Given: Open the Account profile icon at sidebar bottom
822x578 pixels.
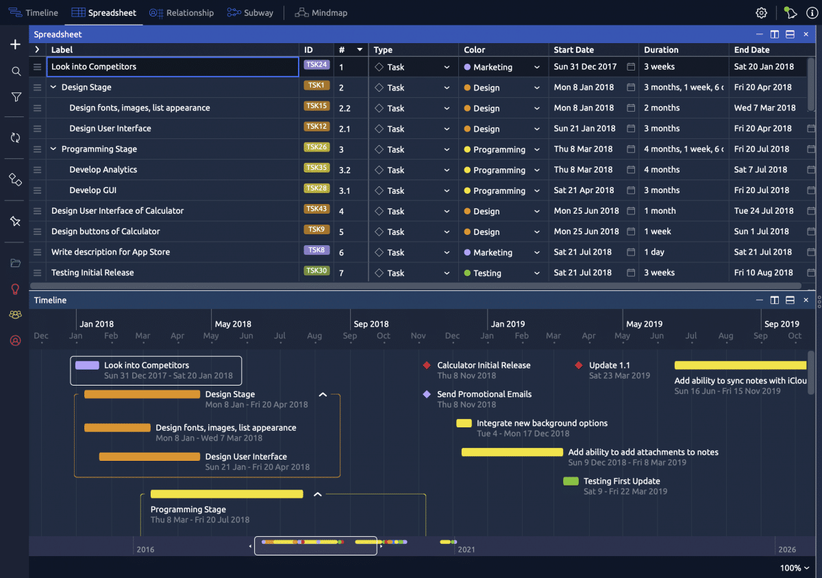Looking at the screenshot, I should [14, 340].
